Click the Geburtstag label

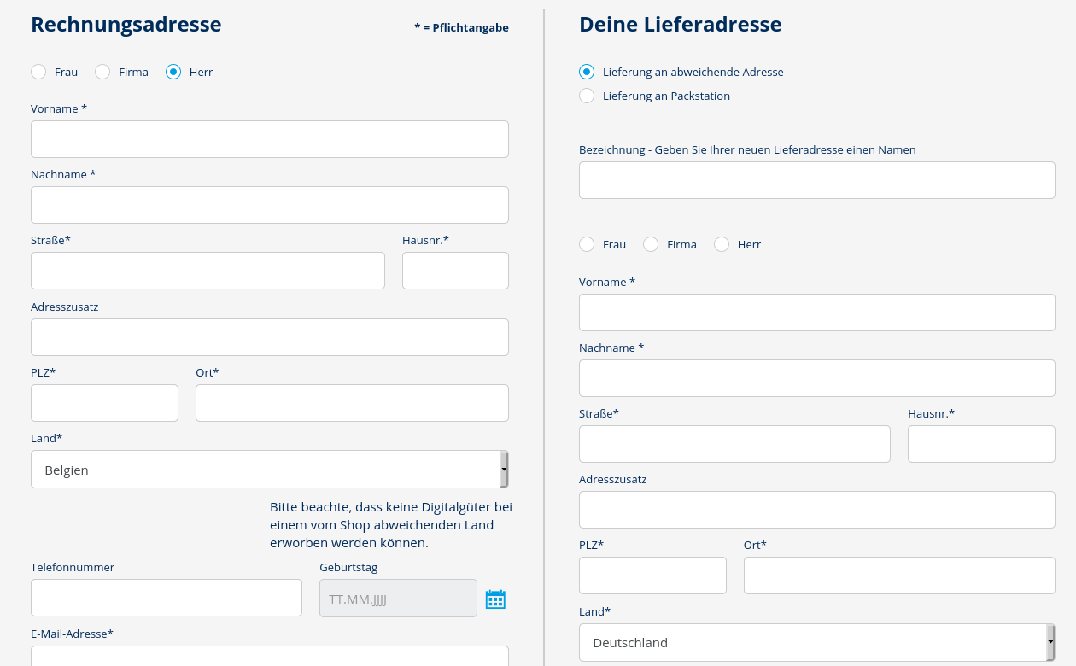348,567
